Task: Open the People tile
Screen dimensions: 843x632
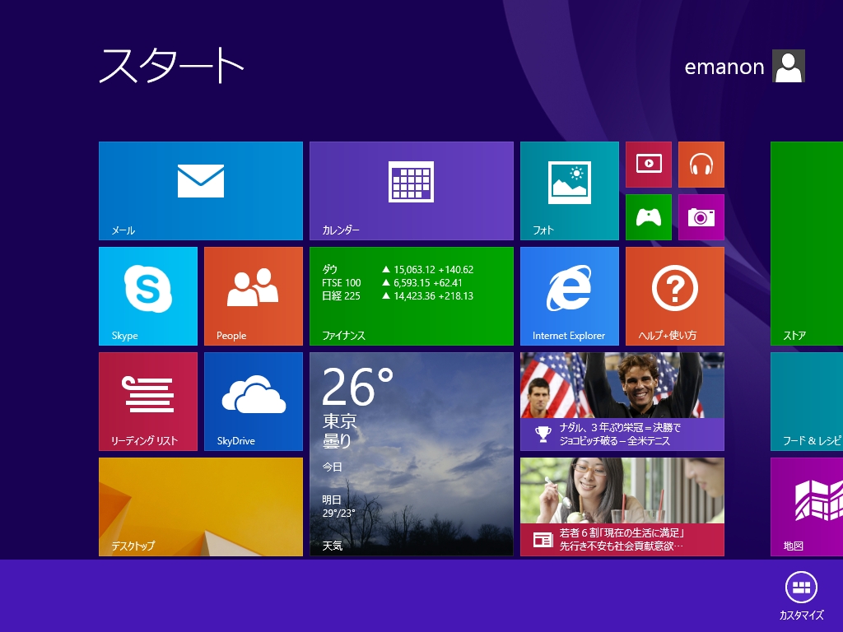Action: (254, 296)
